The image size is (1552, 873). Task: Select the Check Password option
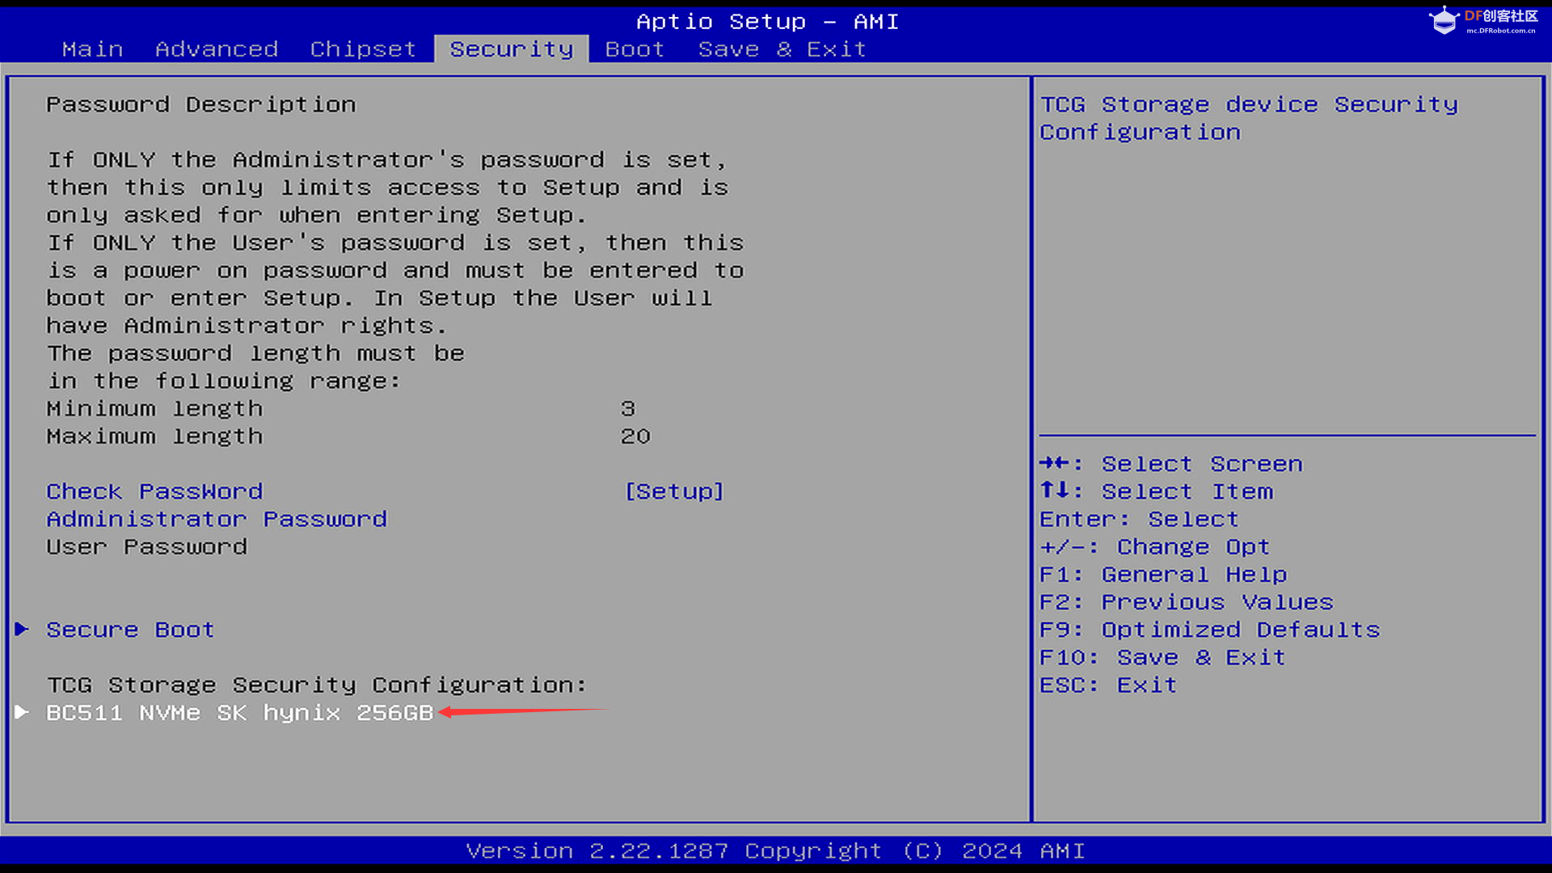pos(154,491)
